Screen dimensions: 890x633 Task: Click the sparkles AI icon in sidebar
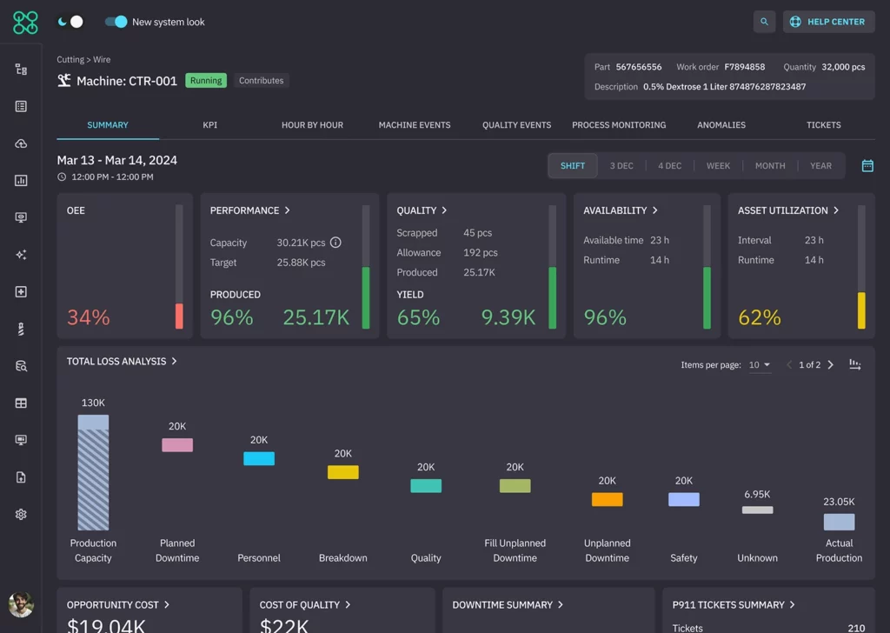click(21, 255)
